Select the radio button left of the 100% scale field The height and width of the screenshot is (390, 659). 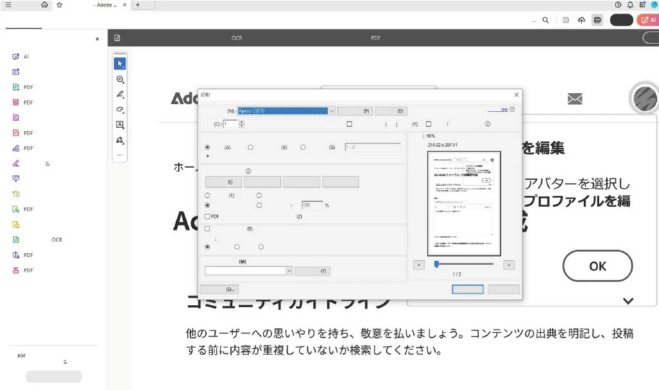coord(259,206)
